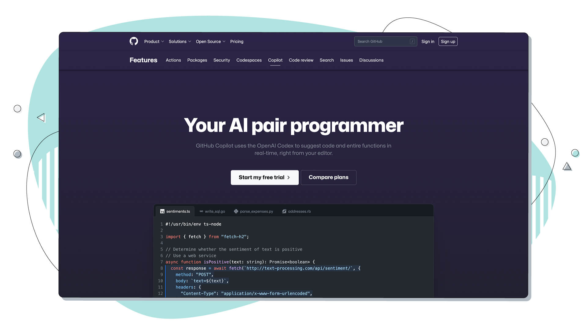Switch to the sentiments.ts editor tab
The image size is (587, 330).
click(x=175, y=211)
